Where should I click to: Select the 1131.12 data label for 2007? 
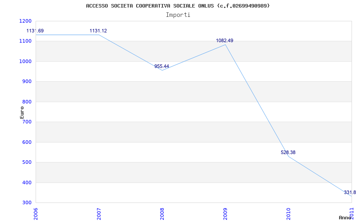pos(98,31)
